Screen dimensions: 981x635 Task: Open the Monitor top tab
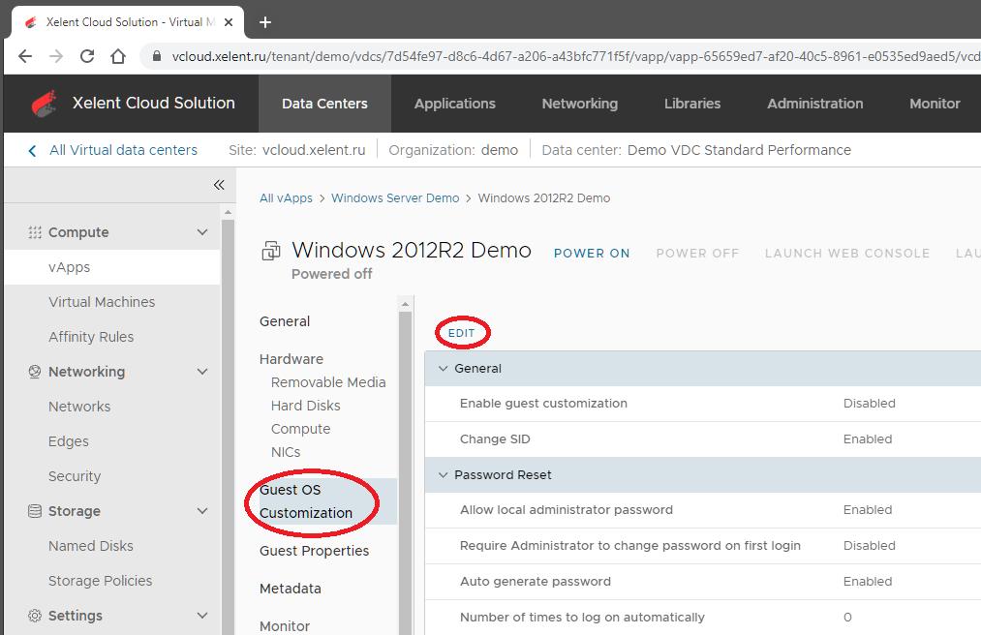935,104
